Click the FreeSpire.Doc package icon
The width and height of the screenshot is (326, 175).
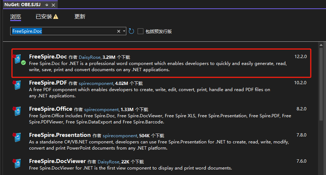point(17,59)
